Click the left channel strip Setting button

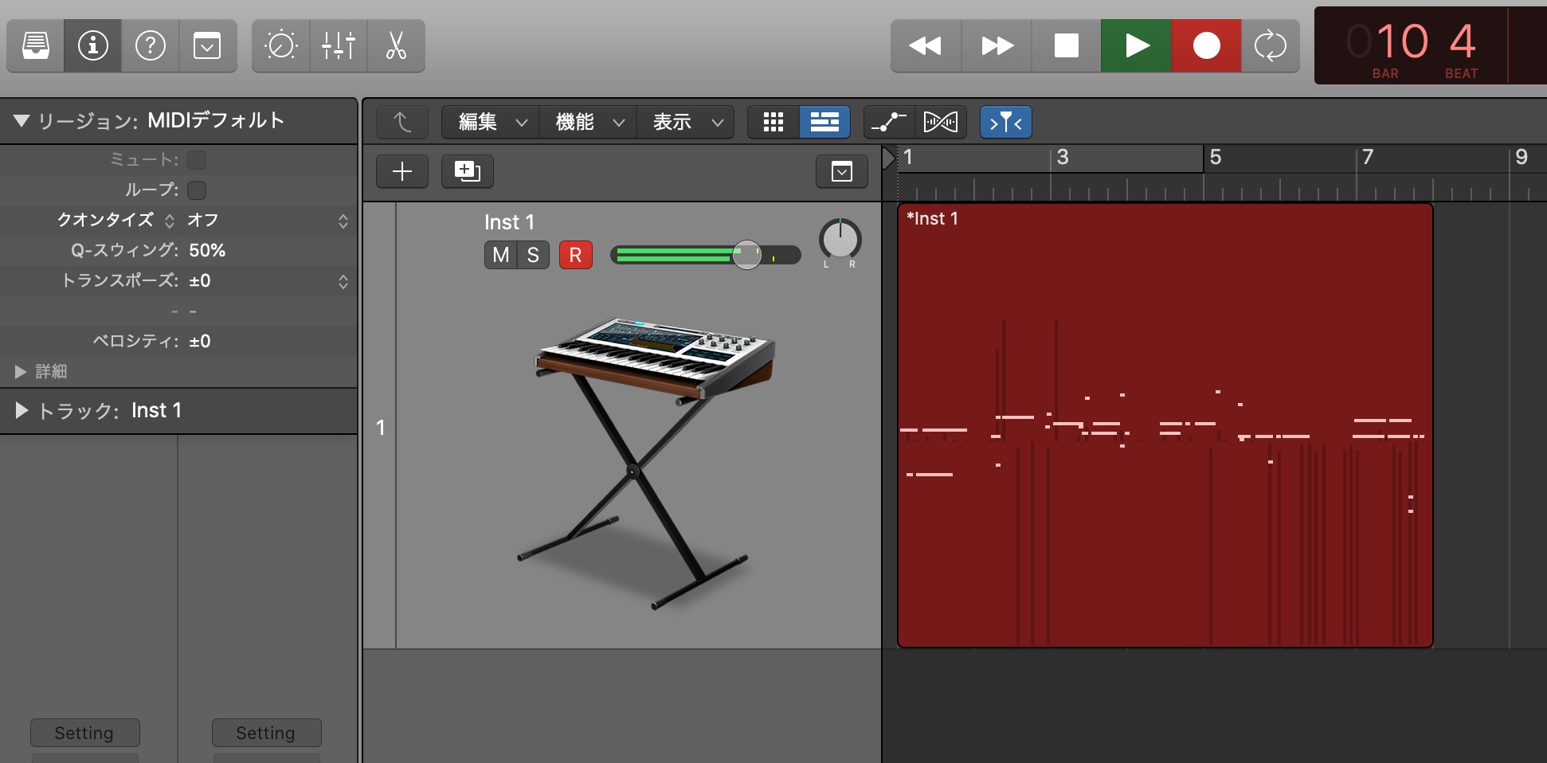pyautogui.click(x=84, y=733)
